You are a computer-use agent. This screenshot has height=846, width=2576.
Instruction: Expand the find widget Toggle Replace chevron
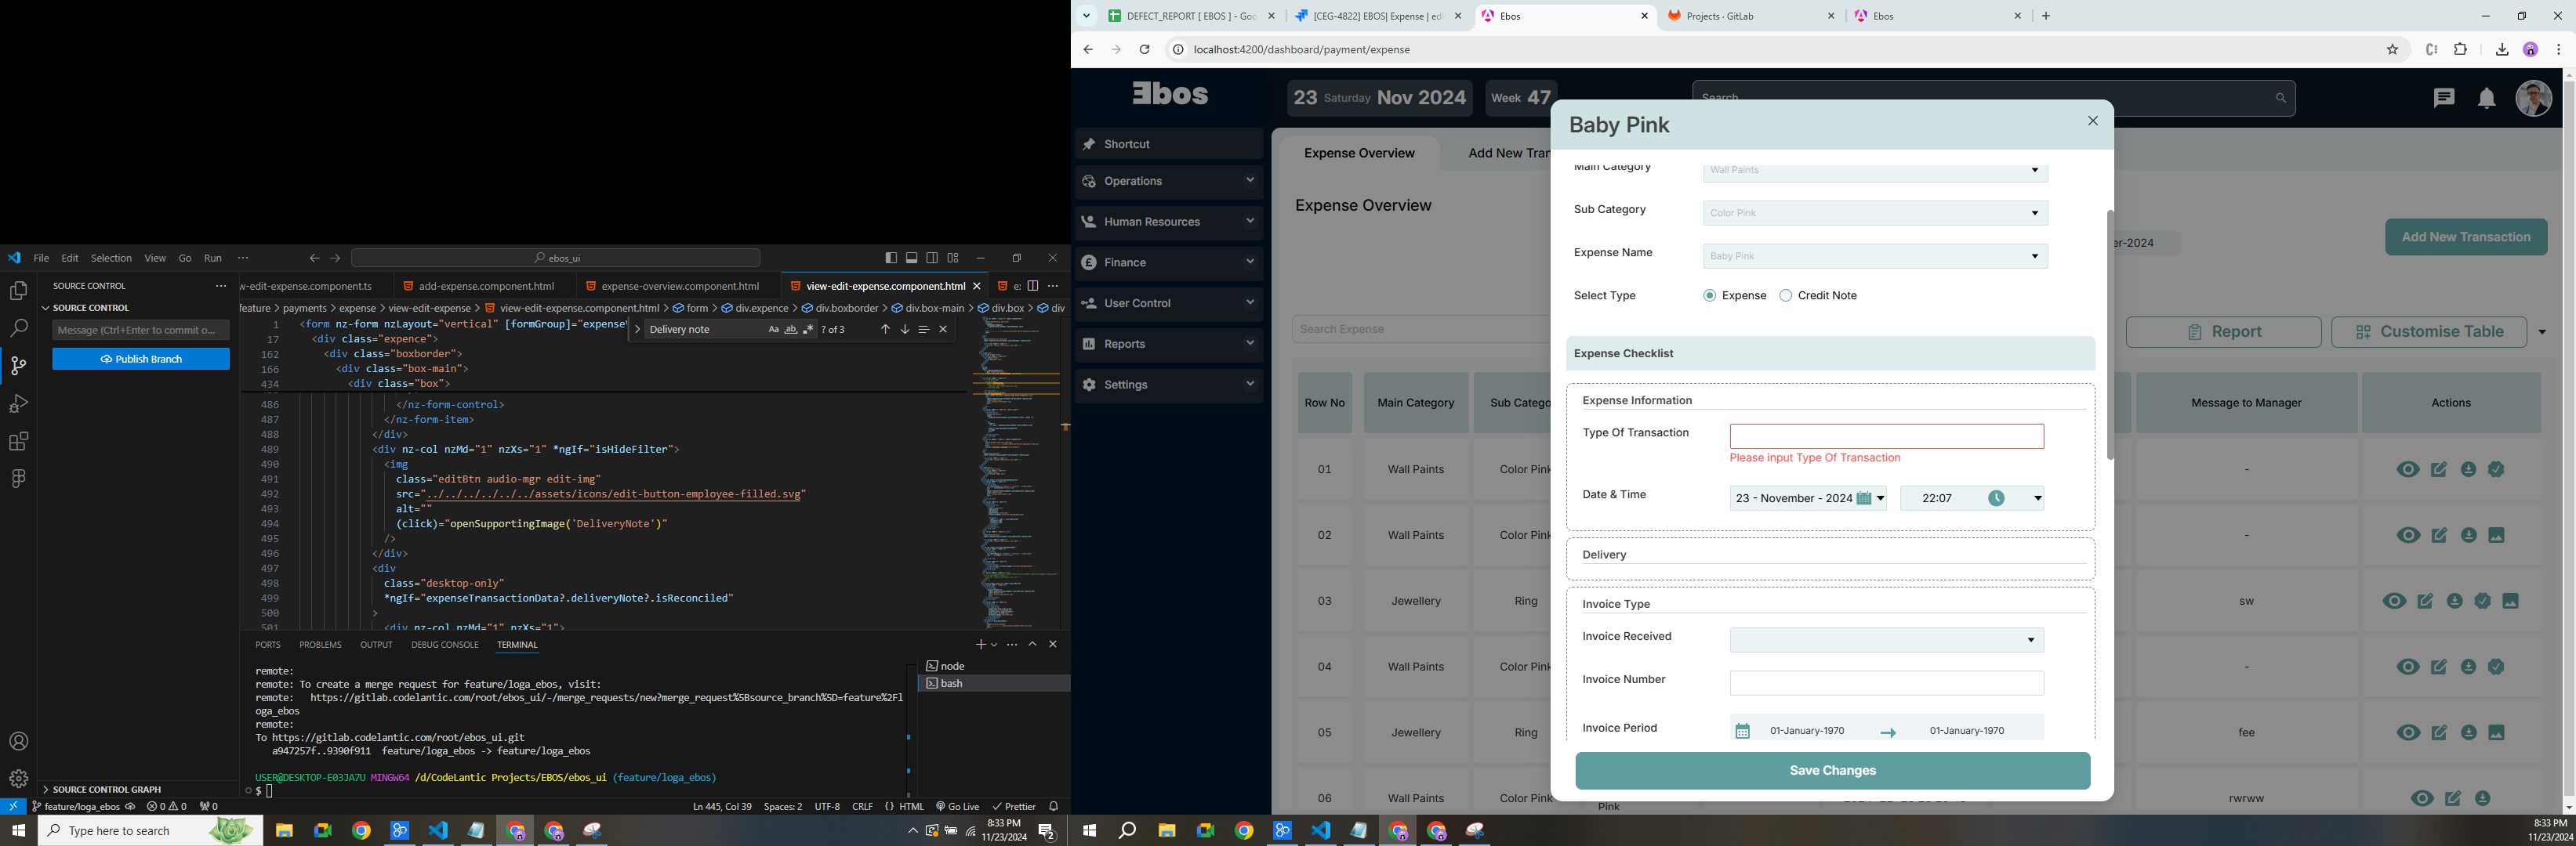tap(637, 330)
